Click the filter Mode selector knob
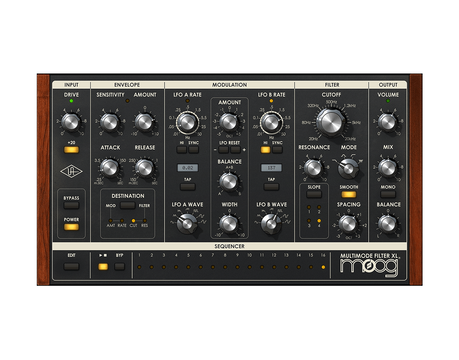This screenshot has width=459, height=360. (x=348, y=169)
